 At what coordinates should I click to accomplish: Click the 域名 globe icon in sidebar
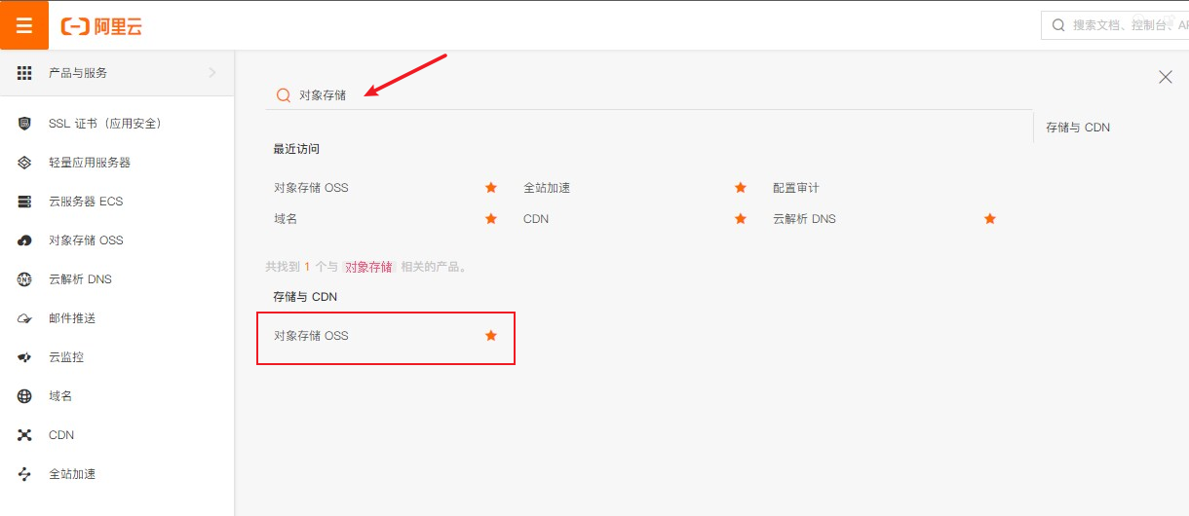pos(25,396)
